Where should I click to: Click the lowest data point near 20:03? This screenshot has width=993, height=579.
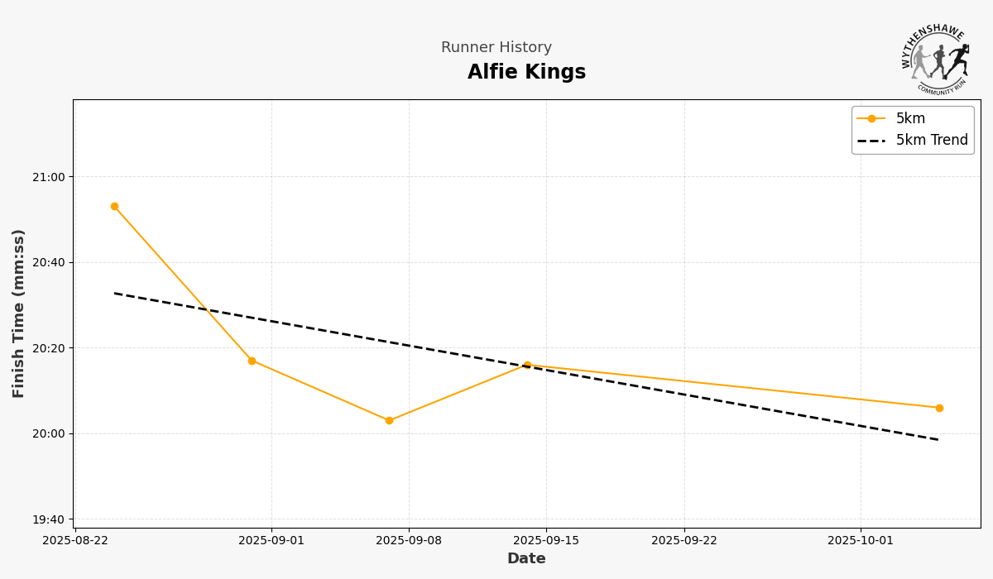tap(389, 420)
